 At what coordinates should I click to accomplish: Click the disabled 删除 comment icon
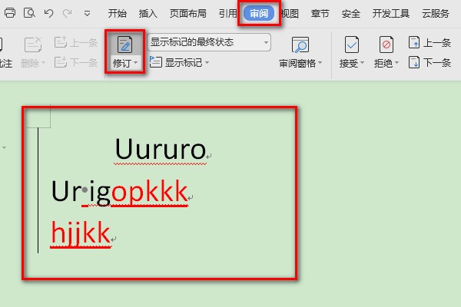32,45
